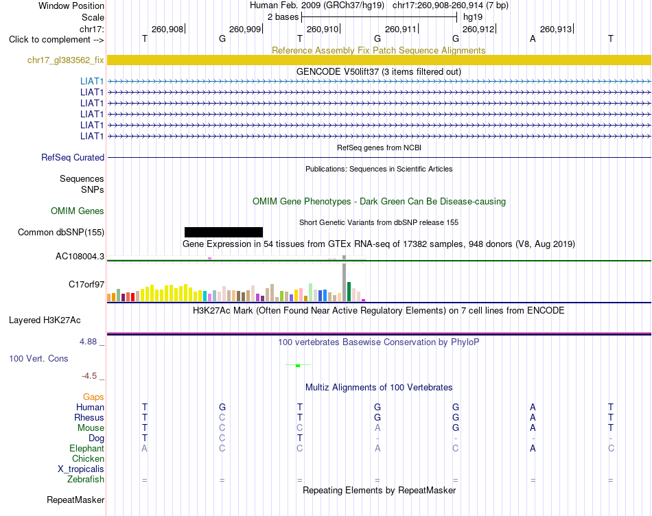Click the green PhyloP conservation bar

298,366
